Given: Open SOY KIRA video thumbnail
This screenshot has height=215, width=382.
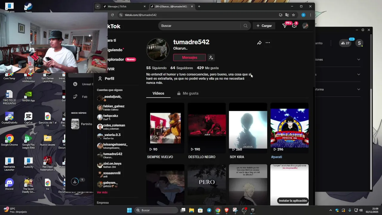Looking at the screenshot, I should (248, 128).
